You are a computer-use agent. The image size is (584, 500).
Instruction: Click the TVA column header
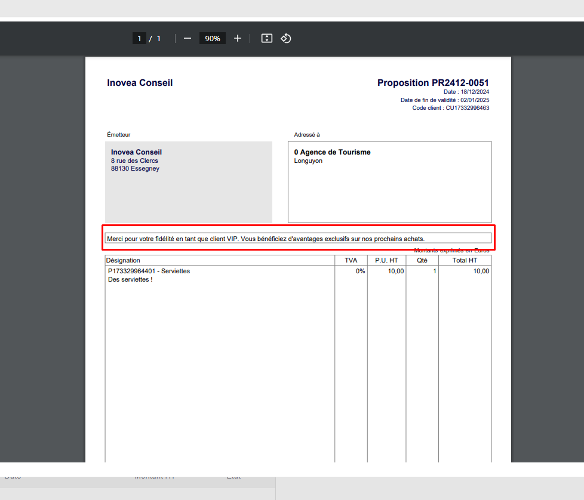point(351,260)
